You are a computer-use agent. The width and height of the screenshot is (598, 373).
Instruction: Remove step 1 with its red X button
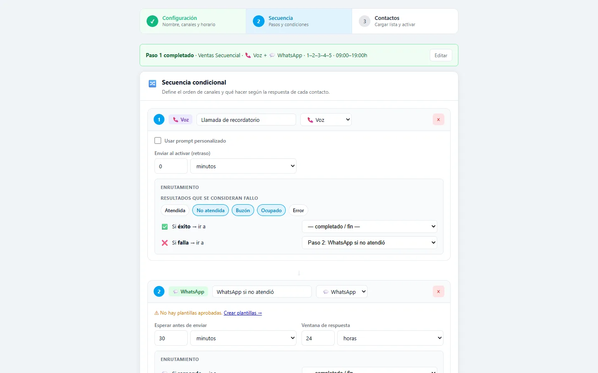[439, 119]
